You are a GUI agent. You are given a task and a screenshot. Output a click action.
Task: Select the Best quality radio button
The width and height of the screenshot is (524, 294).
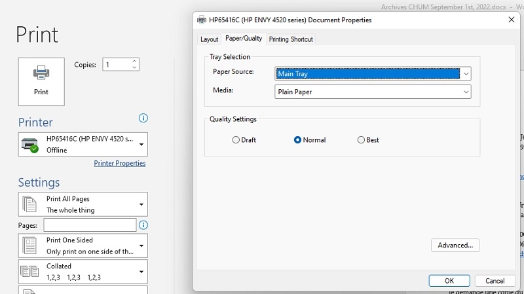[x=368, y=140]
